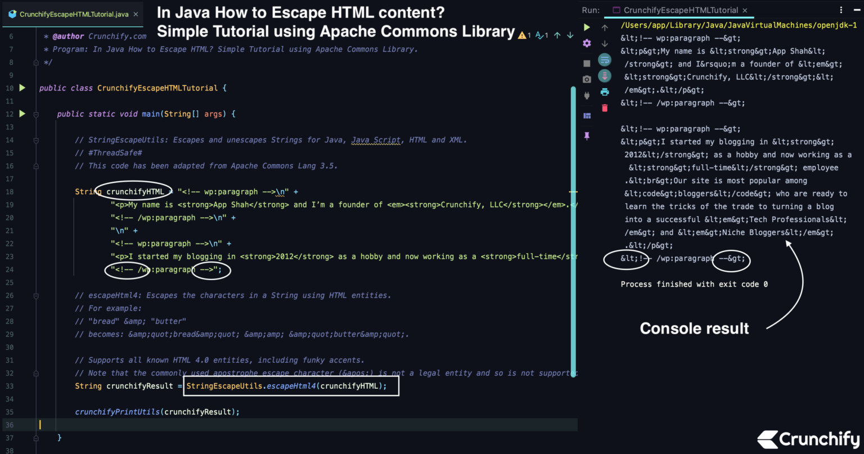Collapse the code fold at line 12
The image size is (864, 454).
pyautogui.click(x=35, y=114)
